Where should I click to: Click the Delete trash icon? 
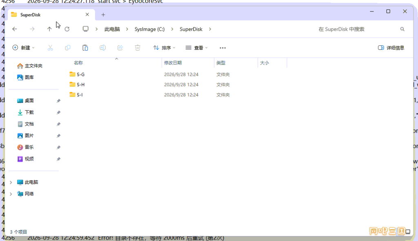tap(138, 48)
